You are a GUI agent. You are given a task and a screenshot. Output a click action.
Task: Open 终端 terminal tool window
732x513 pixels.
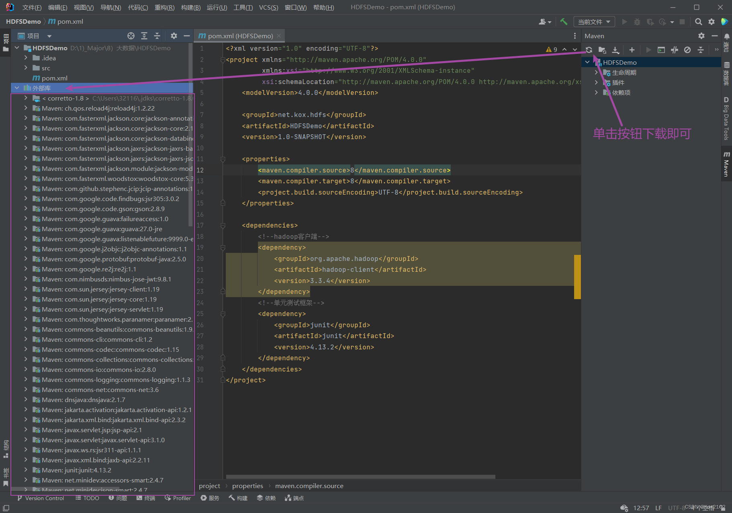tap(145, 498)
